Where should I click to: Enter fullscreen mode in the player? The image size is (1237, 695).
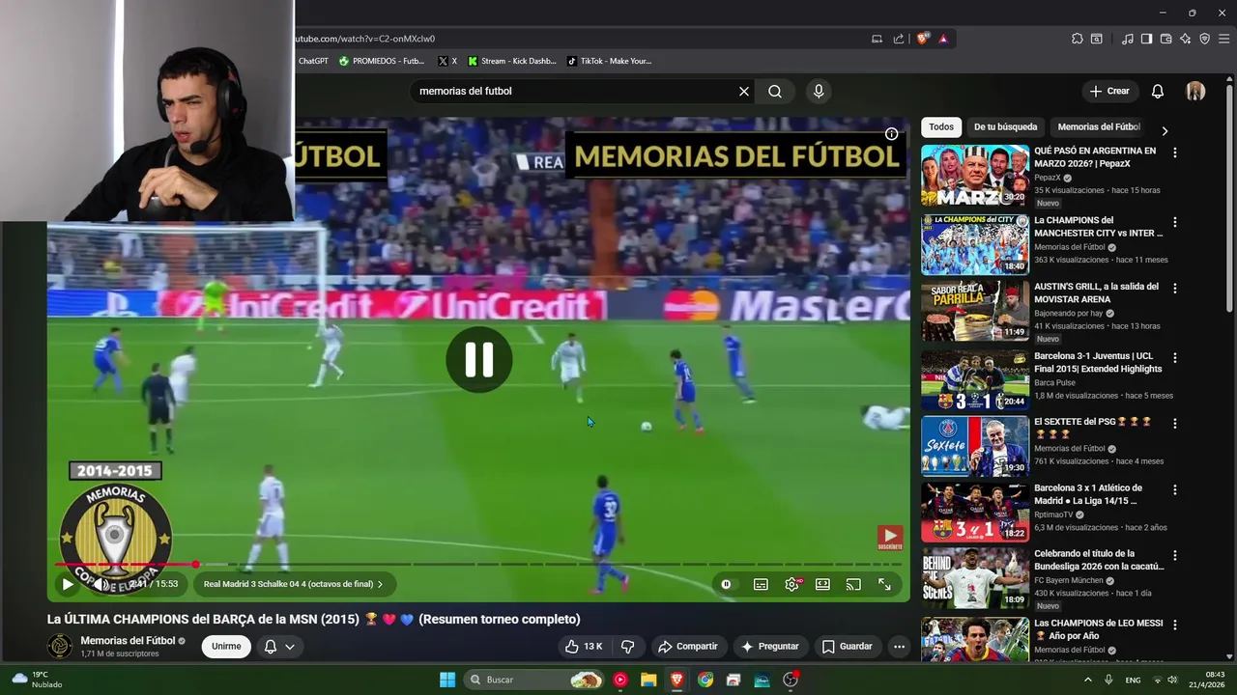884,584
